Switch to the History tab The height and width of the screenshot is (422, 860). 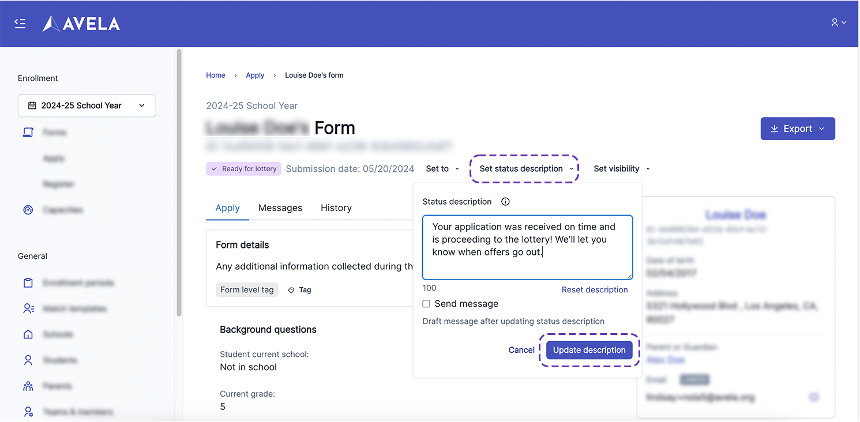click(x=336, y=208)
